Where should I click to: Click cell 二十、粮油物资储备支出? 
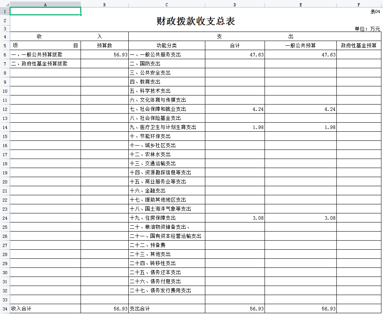[x=167, y=227]
